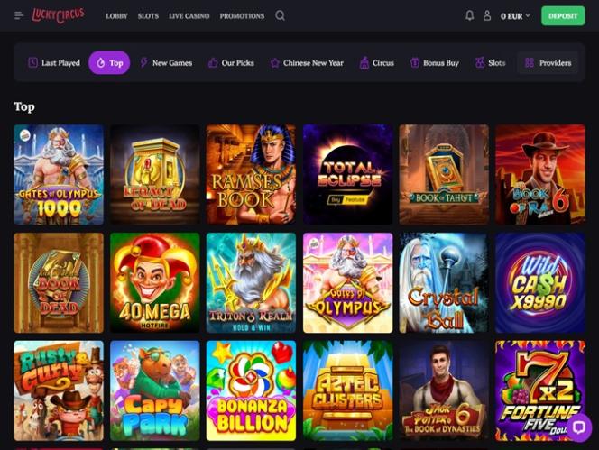Viewport: 599px width, 450px height.
Task: Open the notifications bell icon
Action: point(469,15)
